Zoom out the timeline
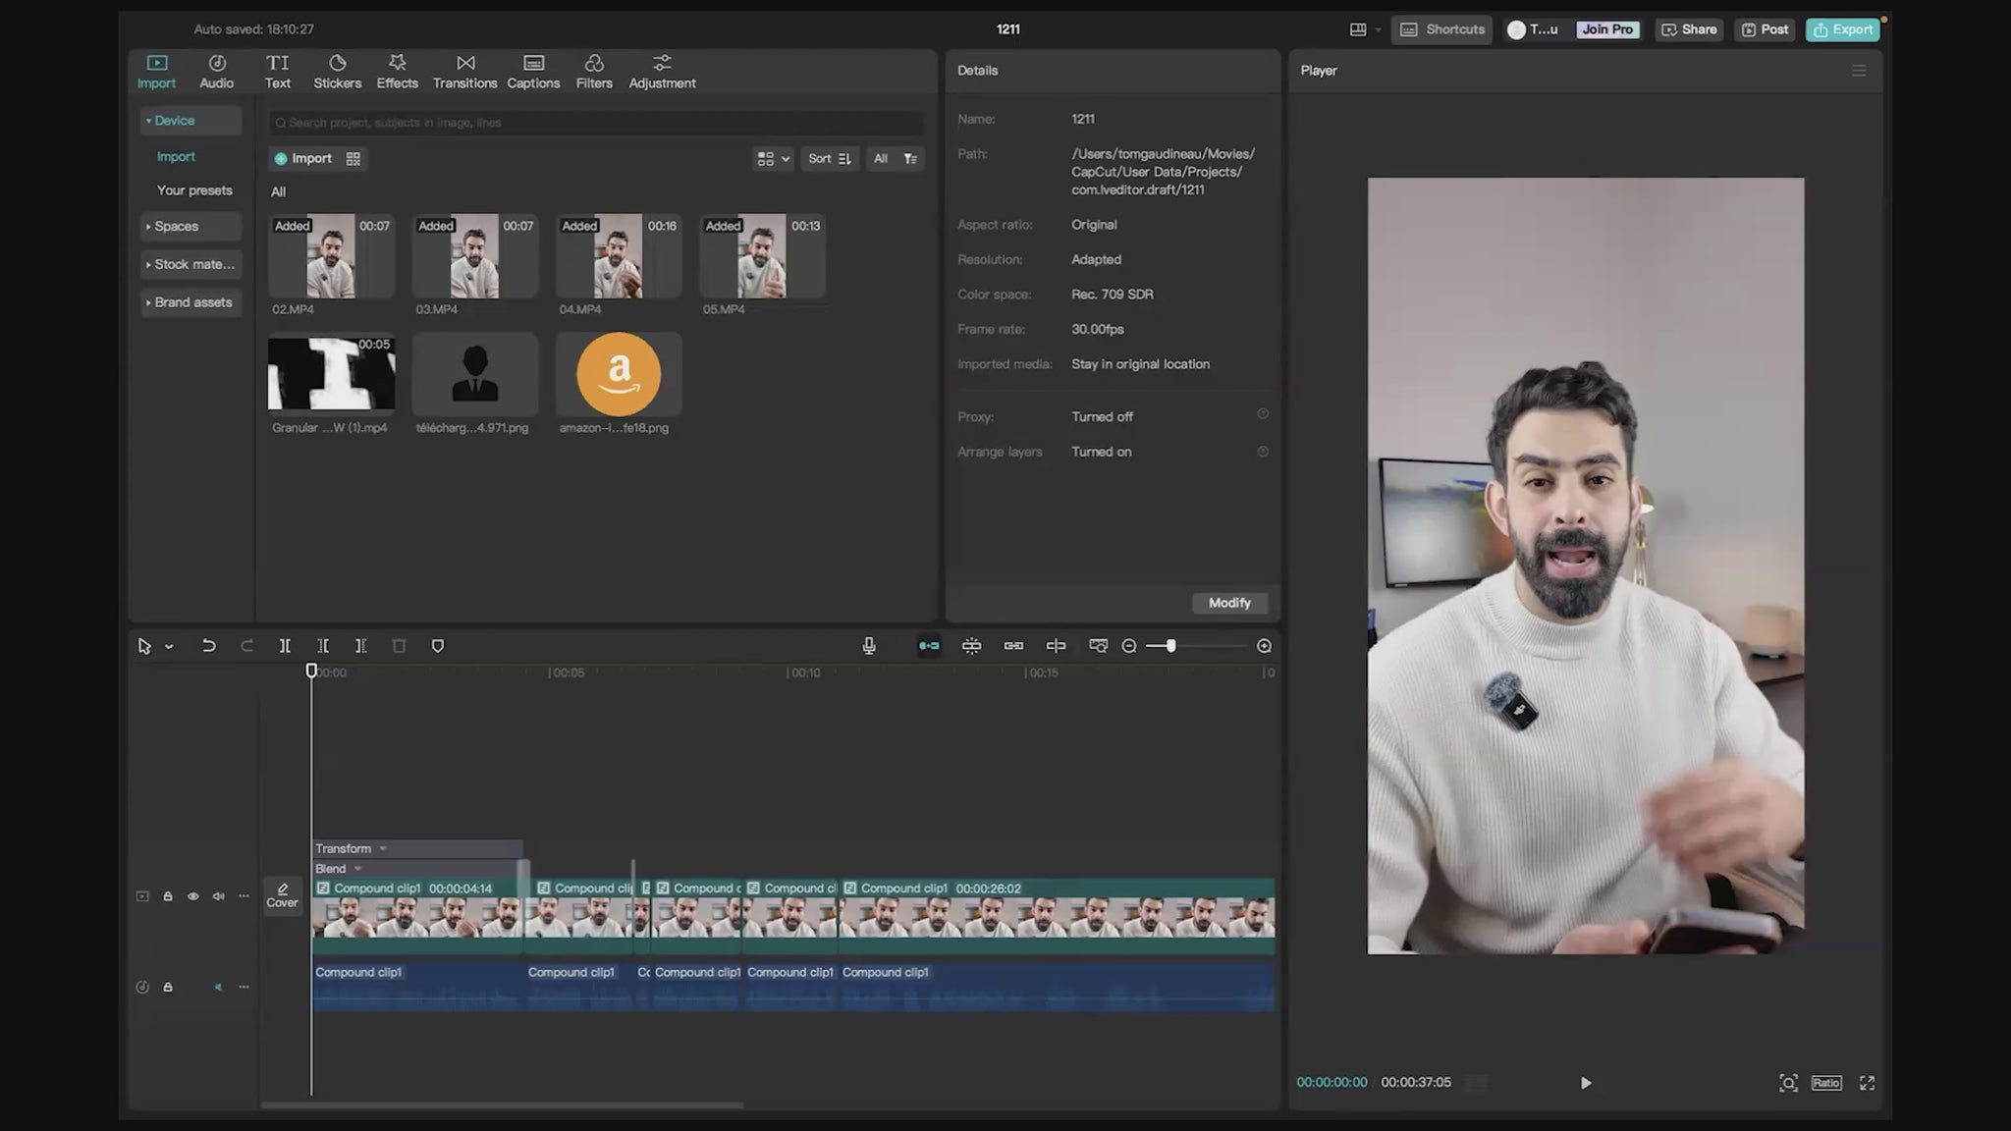 (1129, 646)
